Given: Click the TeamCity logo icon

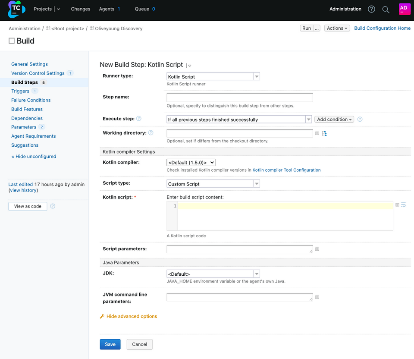Looking at the screenshot, I should point(16,9).
